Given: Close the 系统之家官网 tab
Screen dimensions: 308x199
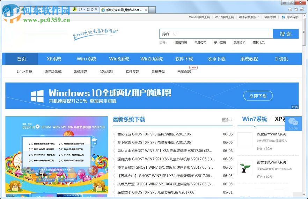Looking at the screenshot, I should [146, 10].
